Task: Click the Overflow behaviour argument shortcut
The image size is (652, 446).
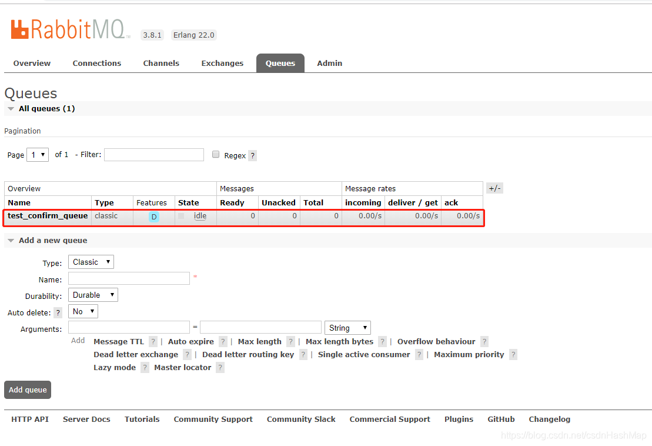Action: point(436,342)
